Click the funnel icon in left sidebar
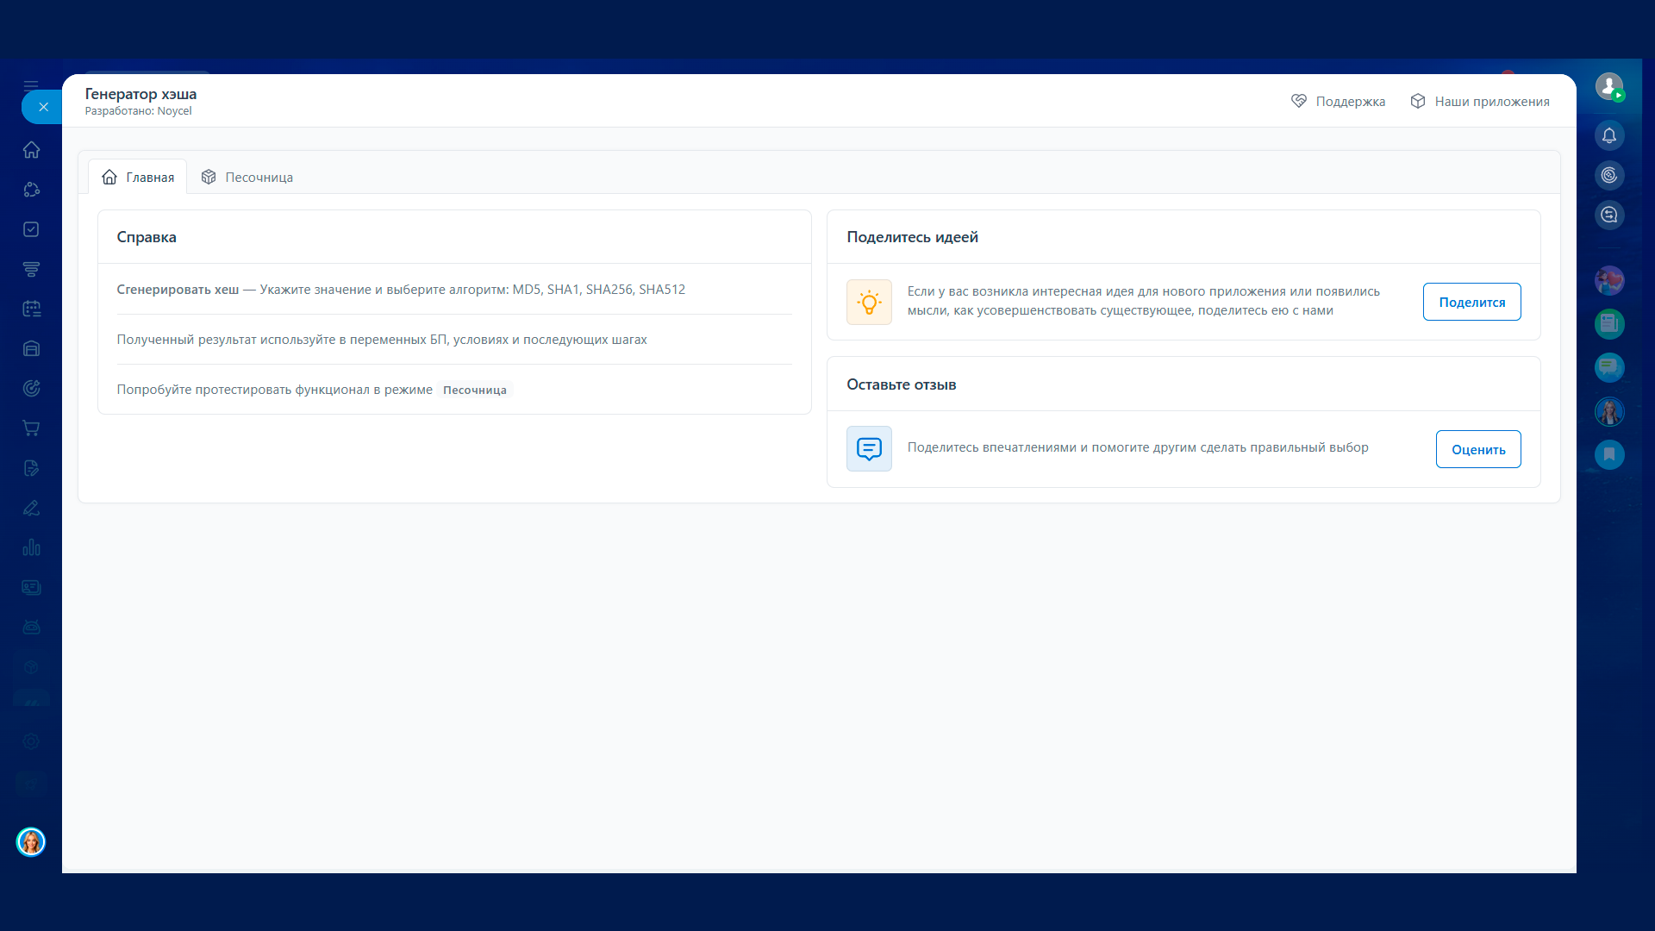Screen dimensions: 1655x931 31,269
